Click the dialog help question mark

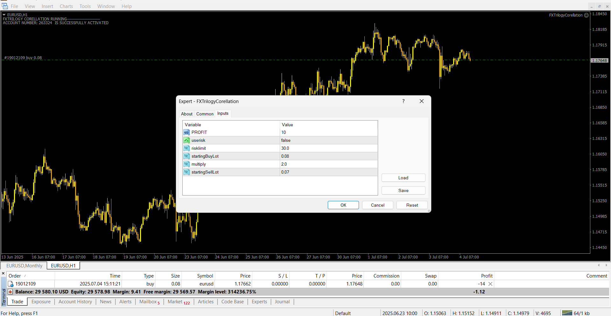(403, 101)
